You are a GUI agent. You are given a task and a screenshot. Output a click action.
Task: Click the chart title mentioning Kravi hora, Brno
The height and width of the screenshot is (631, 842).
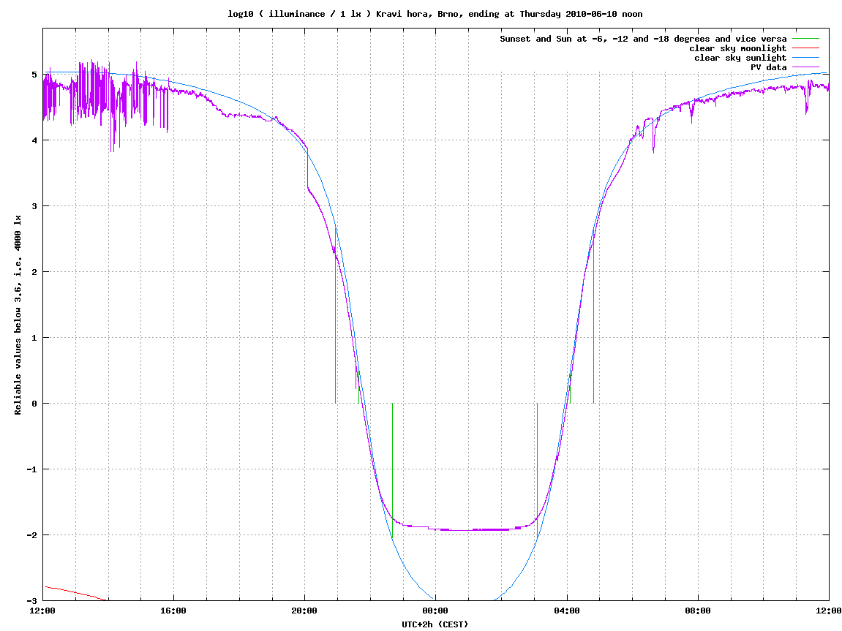point(435,14)
